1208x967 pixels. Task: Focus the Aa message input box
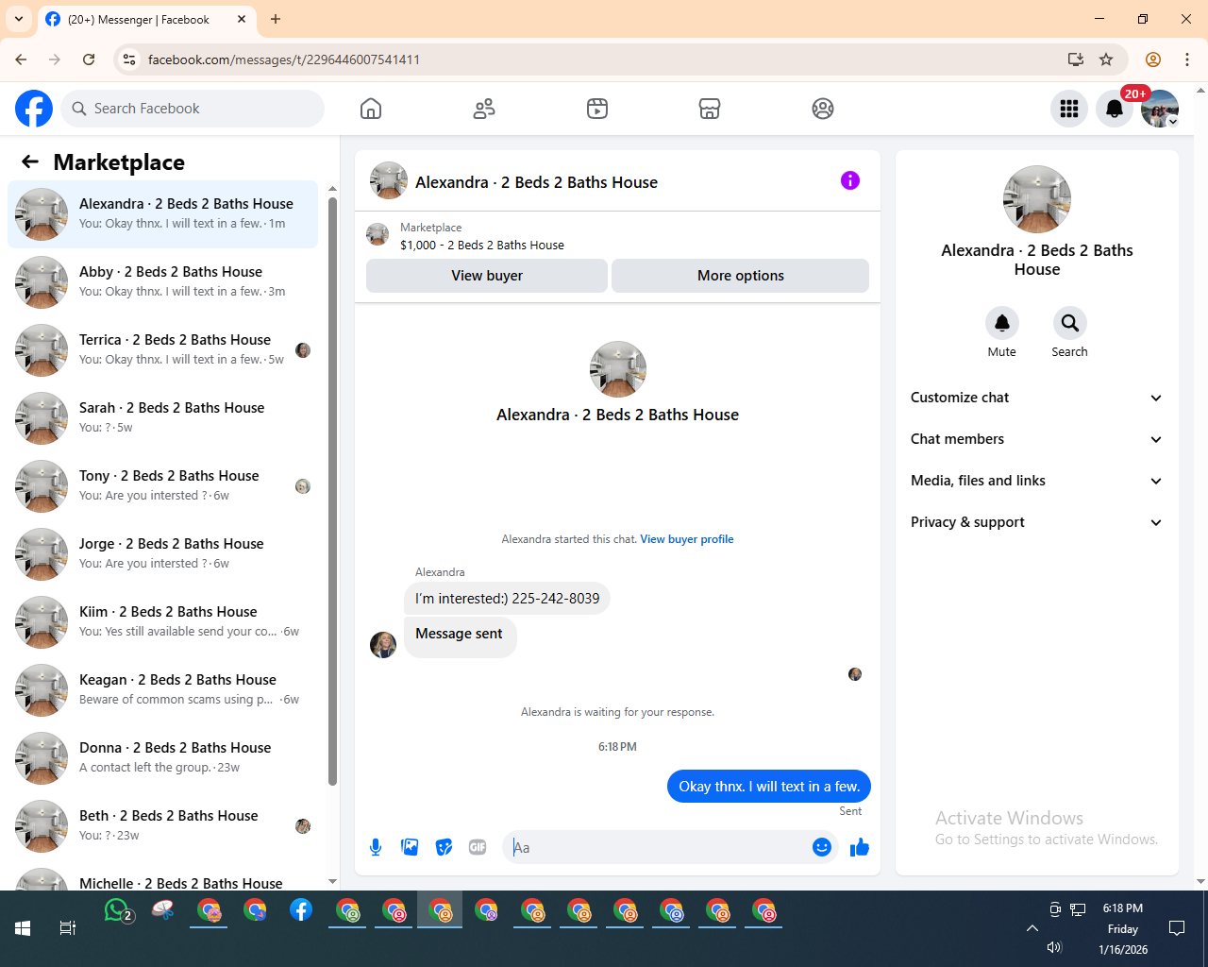click(x=657, y=847)
